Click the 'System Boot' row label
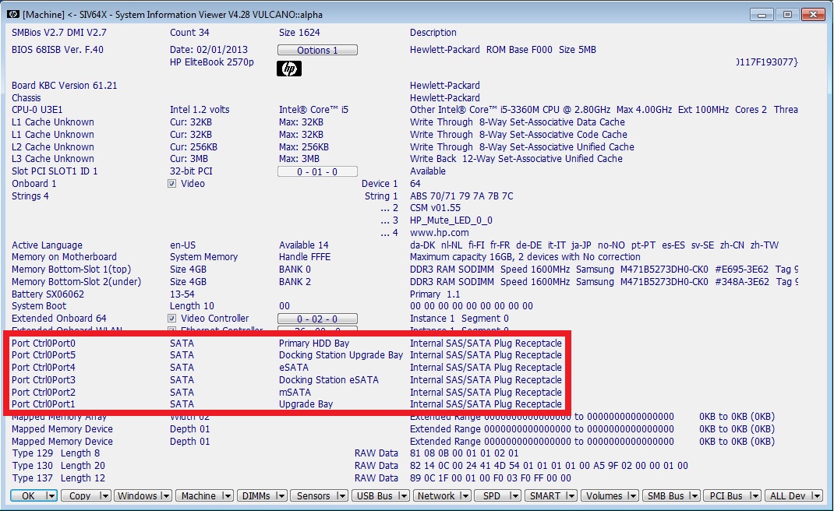This screenshot has width=834, height=511. pyautogui.click(x=39, y=306)
